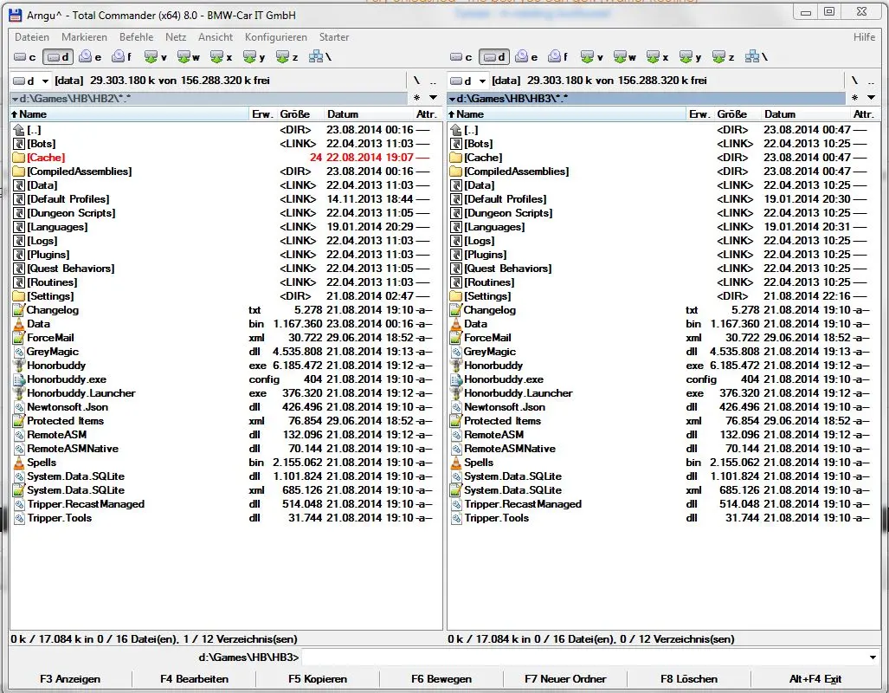The width and height of the screenshot is (889, 693).
Task: Select [Quest Behaviors] link in right panel
Action: click(663, 269)
